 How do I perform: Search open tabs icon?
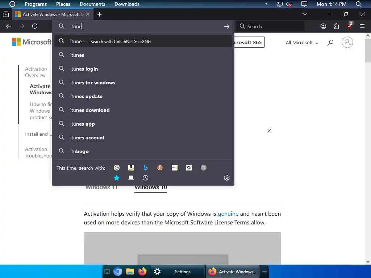[131, 178]
